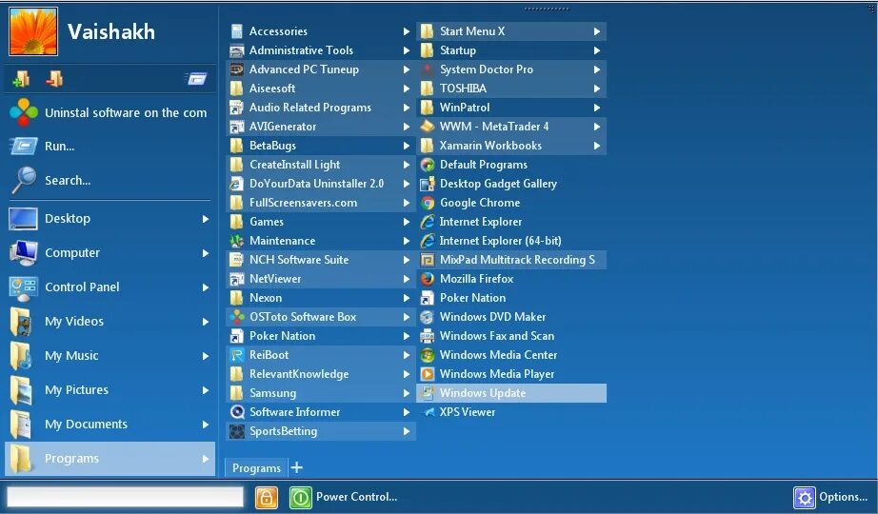Expand Start Menu X submenu arrow
The height and width of the screenshot is (514, 878).
click(597, 31)
